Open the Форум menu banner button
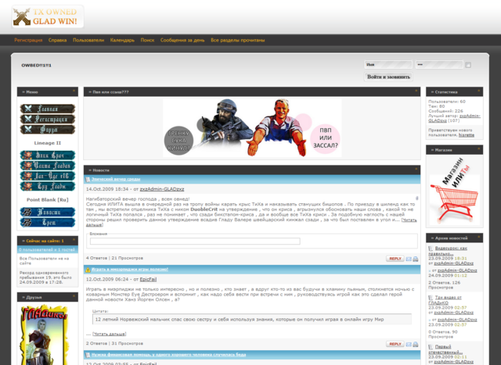Screen dimensions: 501x365 (48, 130)
